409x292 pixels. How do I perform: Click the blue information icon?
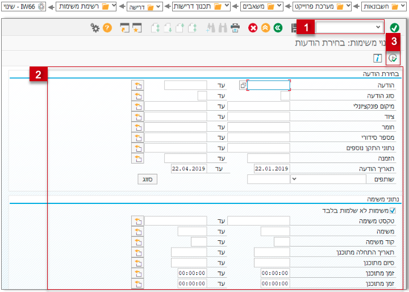coord(377,59)
